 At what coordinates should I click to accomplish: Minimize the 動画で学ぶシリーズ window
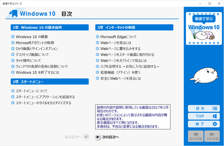pos(200,4)
